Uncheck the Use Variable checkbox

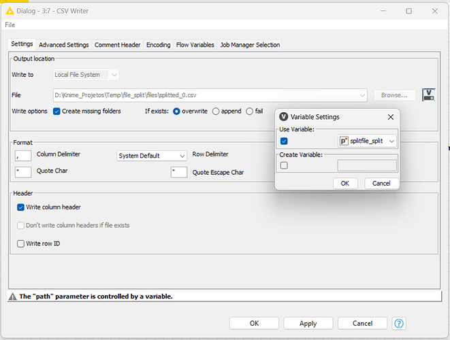click(284, 141)
